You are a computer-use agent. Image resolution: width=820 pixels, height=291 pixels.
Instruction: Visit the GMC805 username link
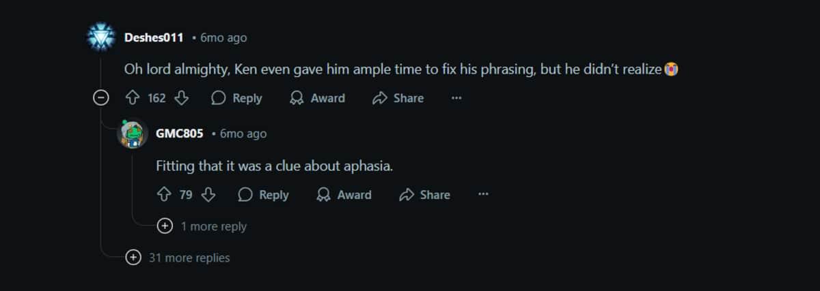pos(179,134)
